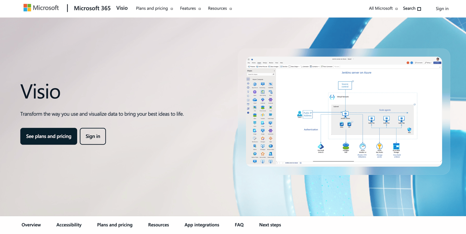Viewport: 466px width, 234px height.
Task: Open the Features navigation menu
Action: 188,8
